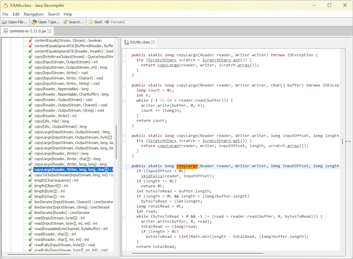The height and width of the screenshot is (259, 353).
Task: Follow the skipFully method link
Action: coord(151,176)
